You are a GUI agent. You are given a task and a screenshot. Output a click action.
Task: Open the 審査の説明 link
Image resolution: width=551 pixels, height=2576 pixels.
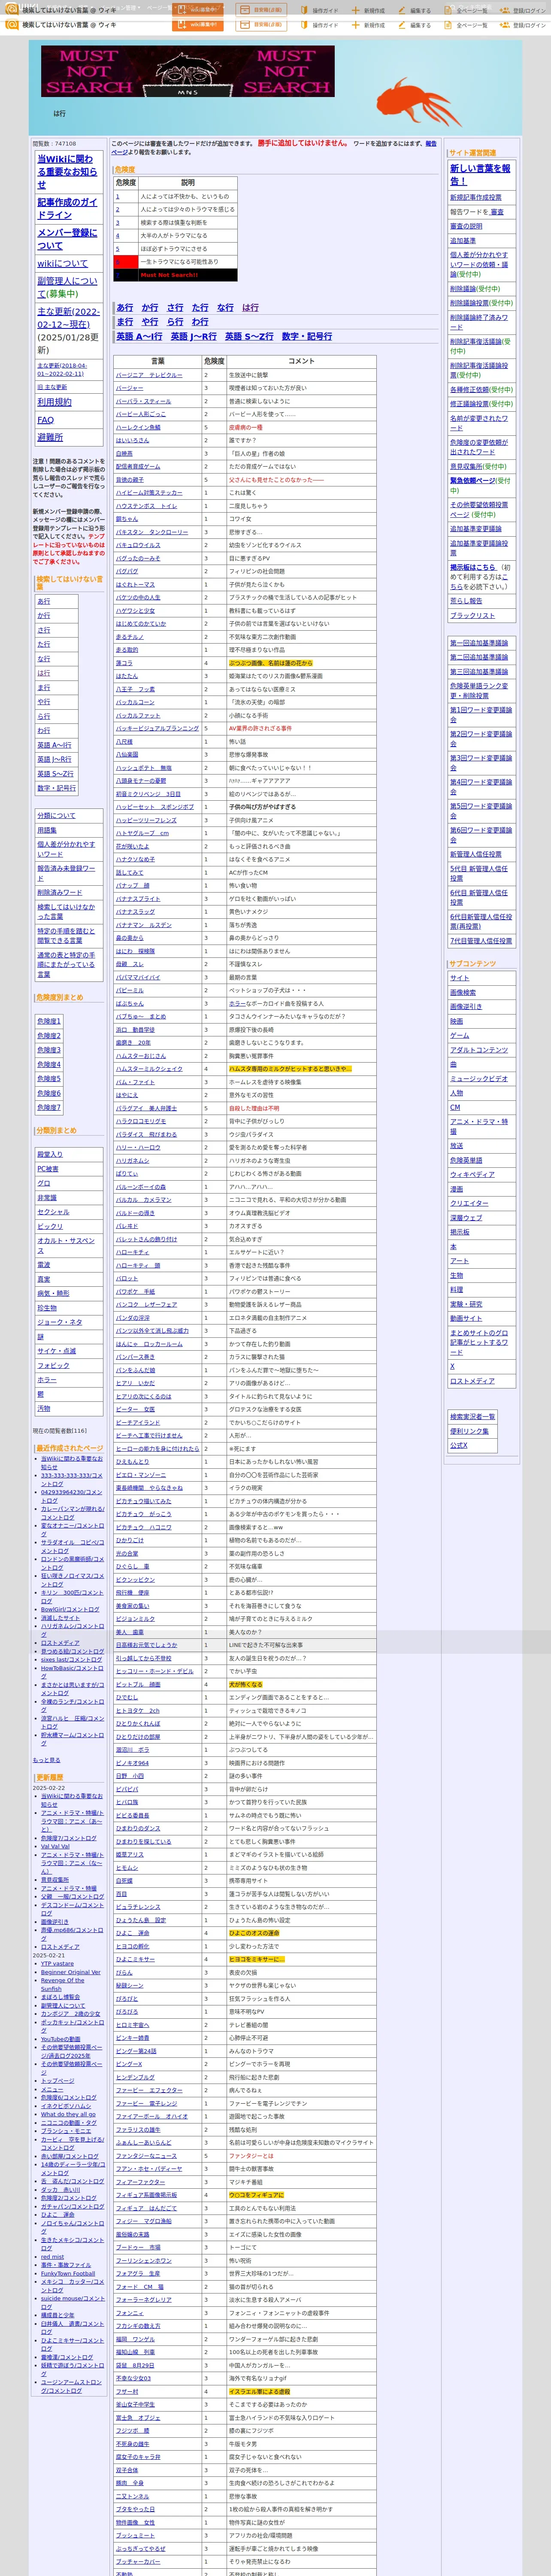coord(466,226)
